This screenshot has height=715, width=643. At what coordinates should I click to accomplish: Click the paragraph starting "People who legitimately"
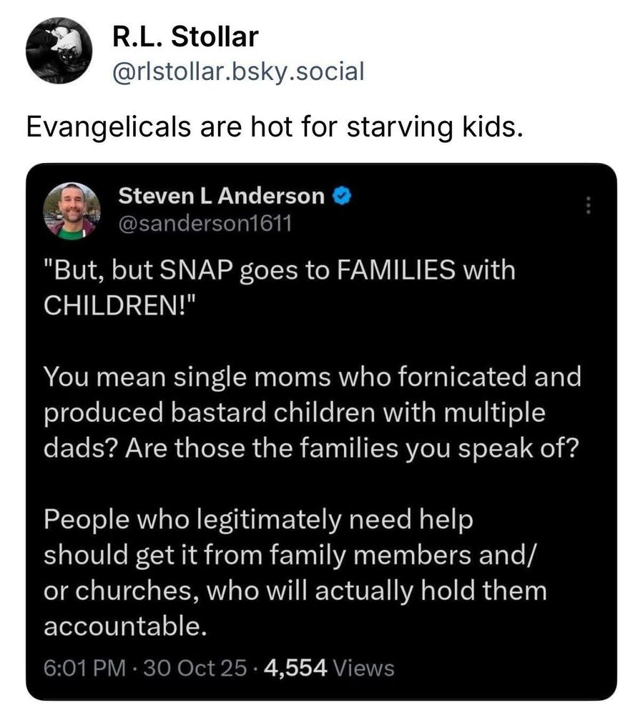[x=295, y=573]
